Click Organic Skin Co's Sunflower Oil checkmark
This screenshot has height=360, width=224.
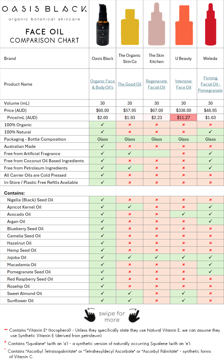point(130,300)
